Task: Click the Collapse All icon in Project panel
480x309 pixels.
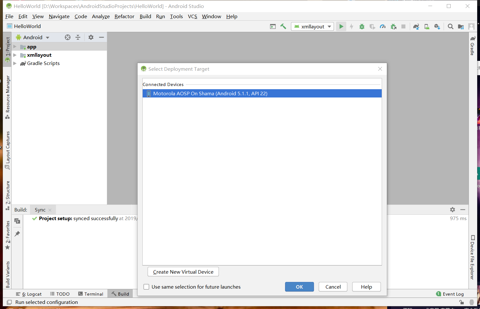Action: pyautogui.click(x=78, y=37)
